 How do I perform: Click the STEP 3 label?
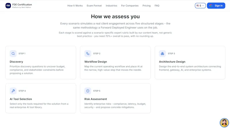tap(171, 53)
